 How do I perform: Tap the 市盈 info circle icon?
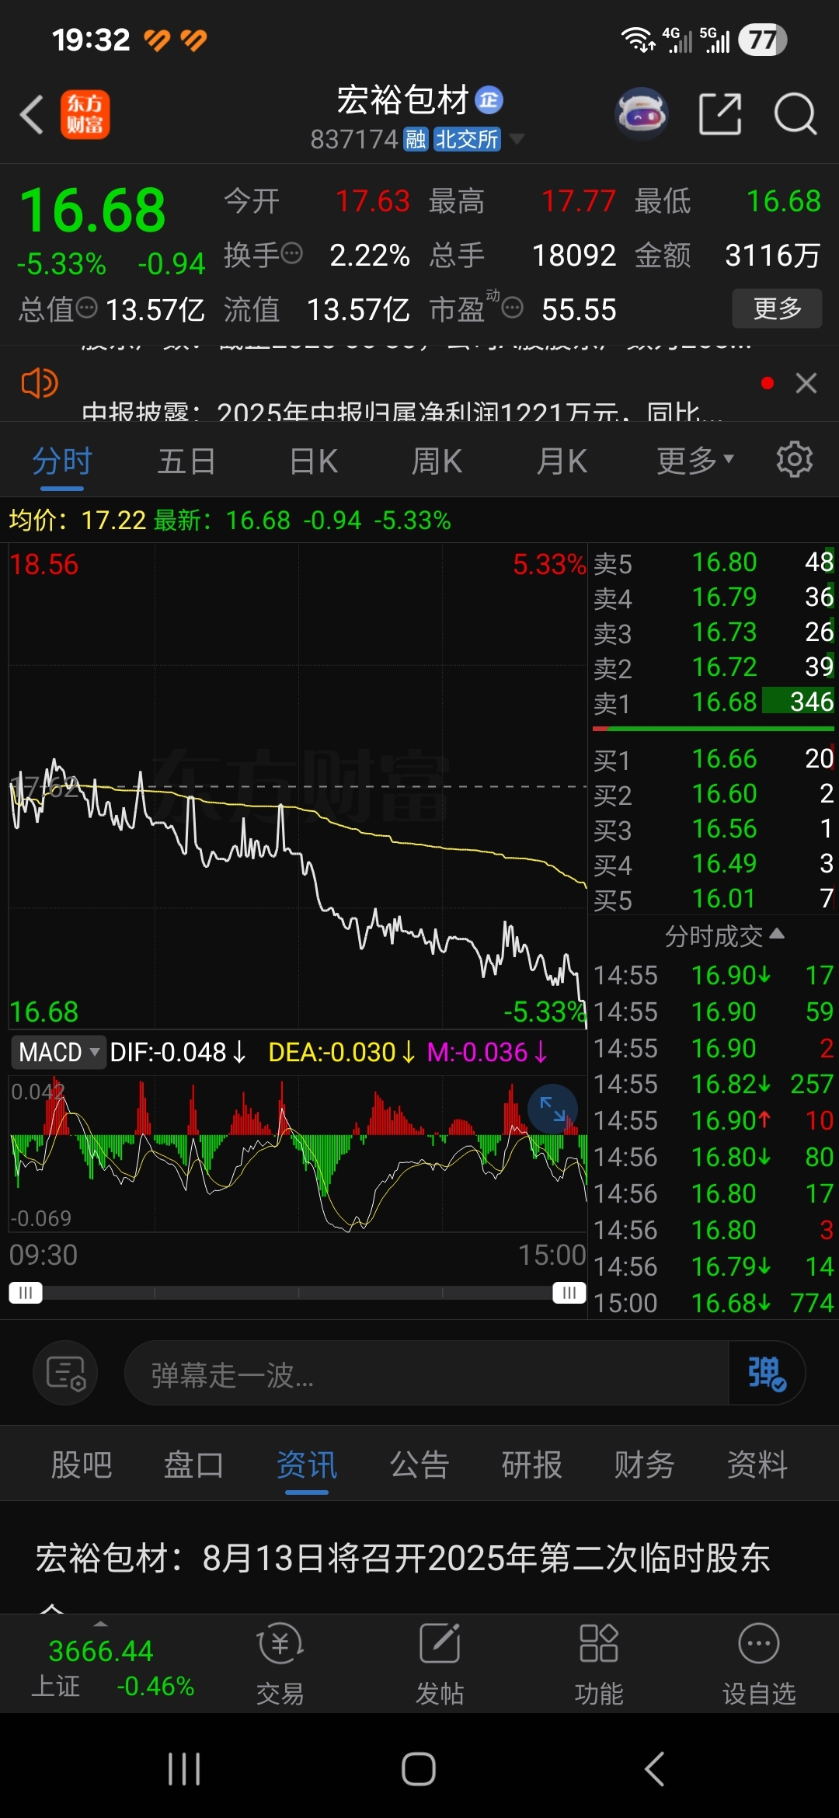tap(512, 308)
